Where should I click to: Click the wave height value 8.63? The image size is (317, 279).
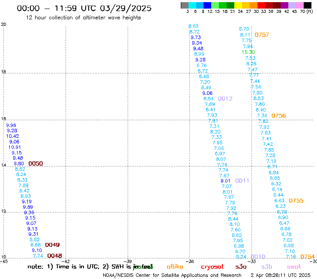click(194, 26)
